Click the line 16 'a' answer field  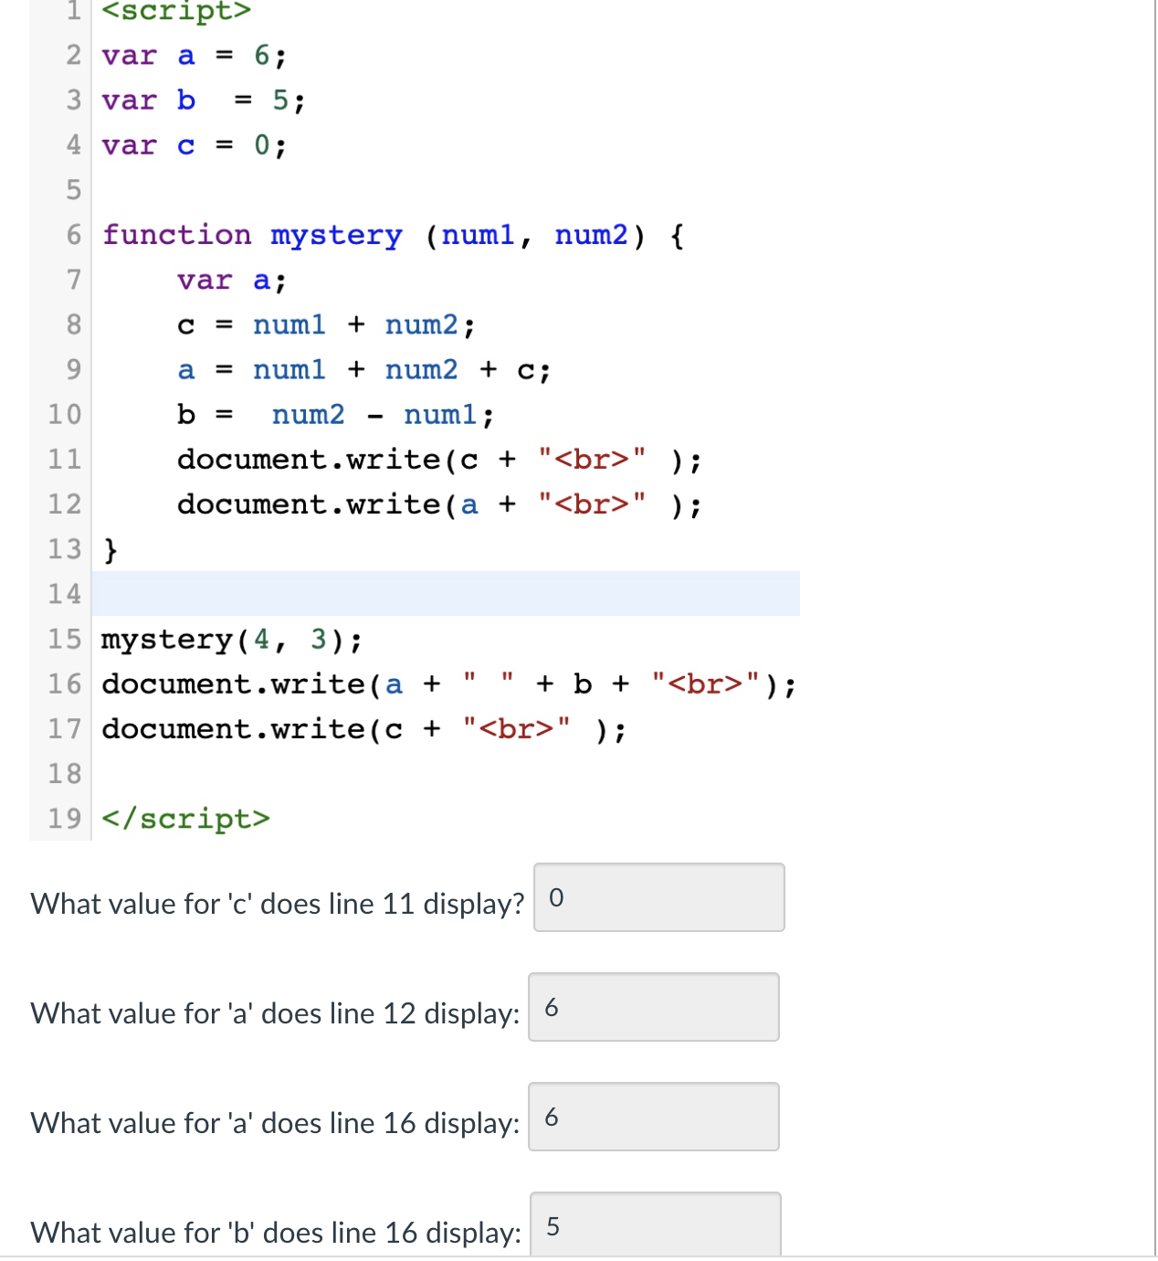click(654, 1117)
